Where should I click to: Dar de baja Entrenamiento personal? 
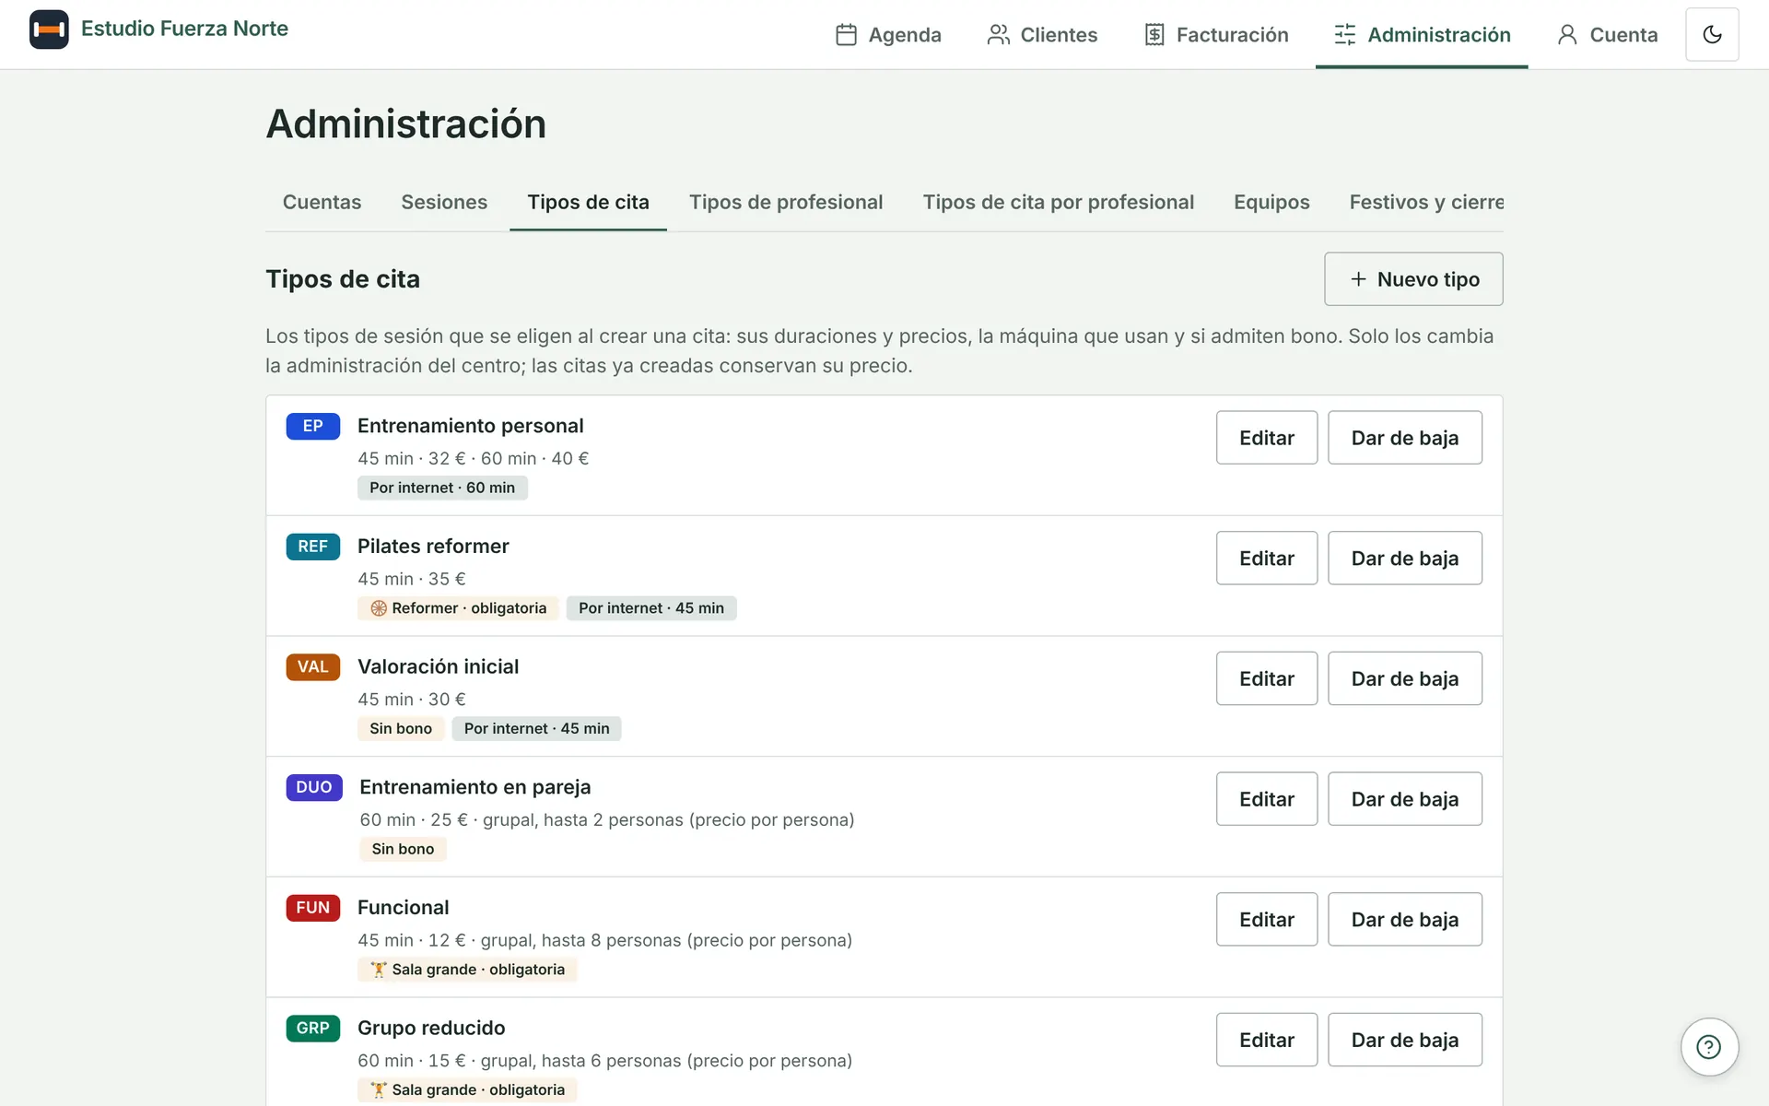click(1405, 438)
